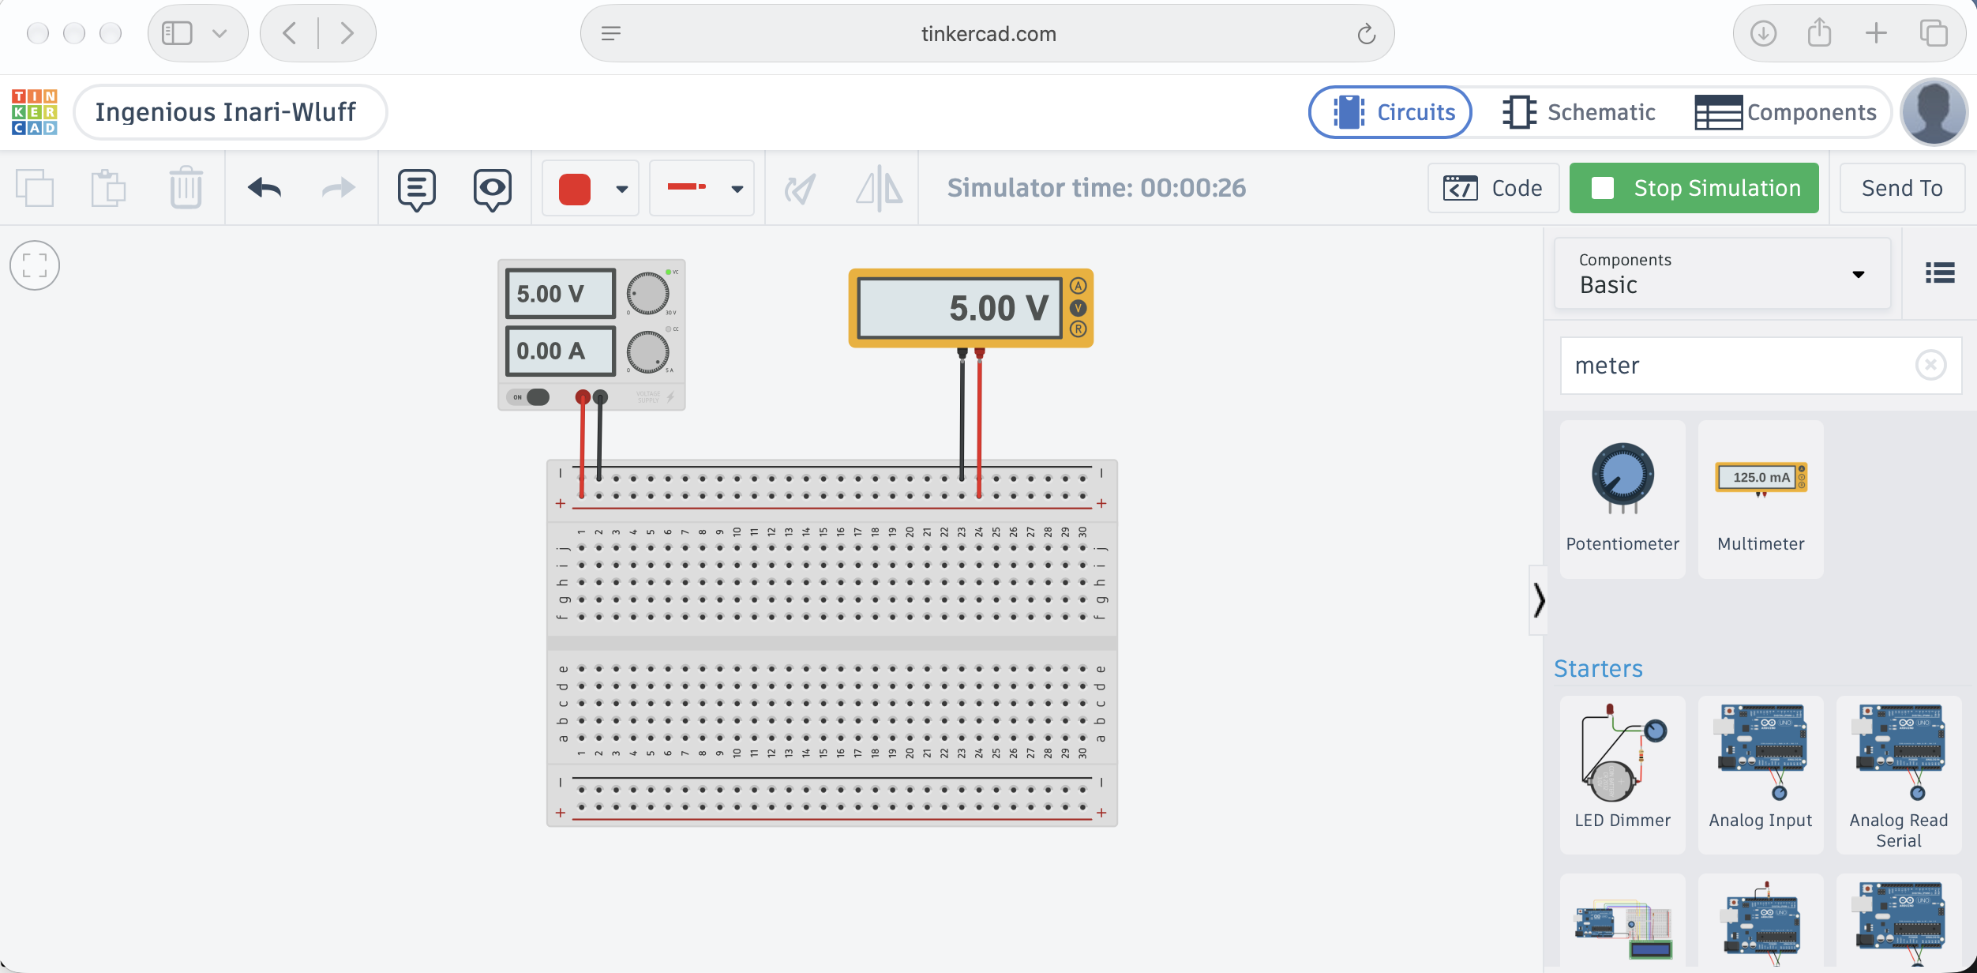The height and width of the screenshot is (973, 1977).
Task: Click the red wire type line sample
Action: [687, 187]
